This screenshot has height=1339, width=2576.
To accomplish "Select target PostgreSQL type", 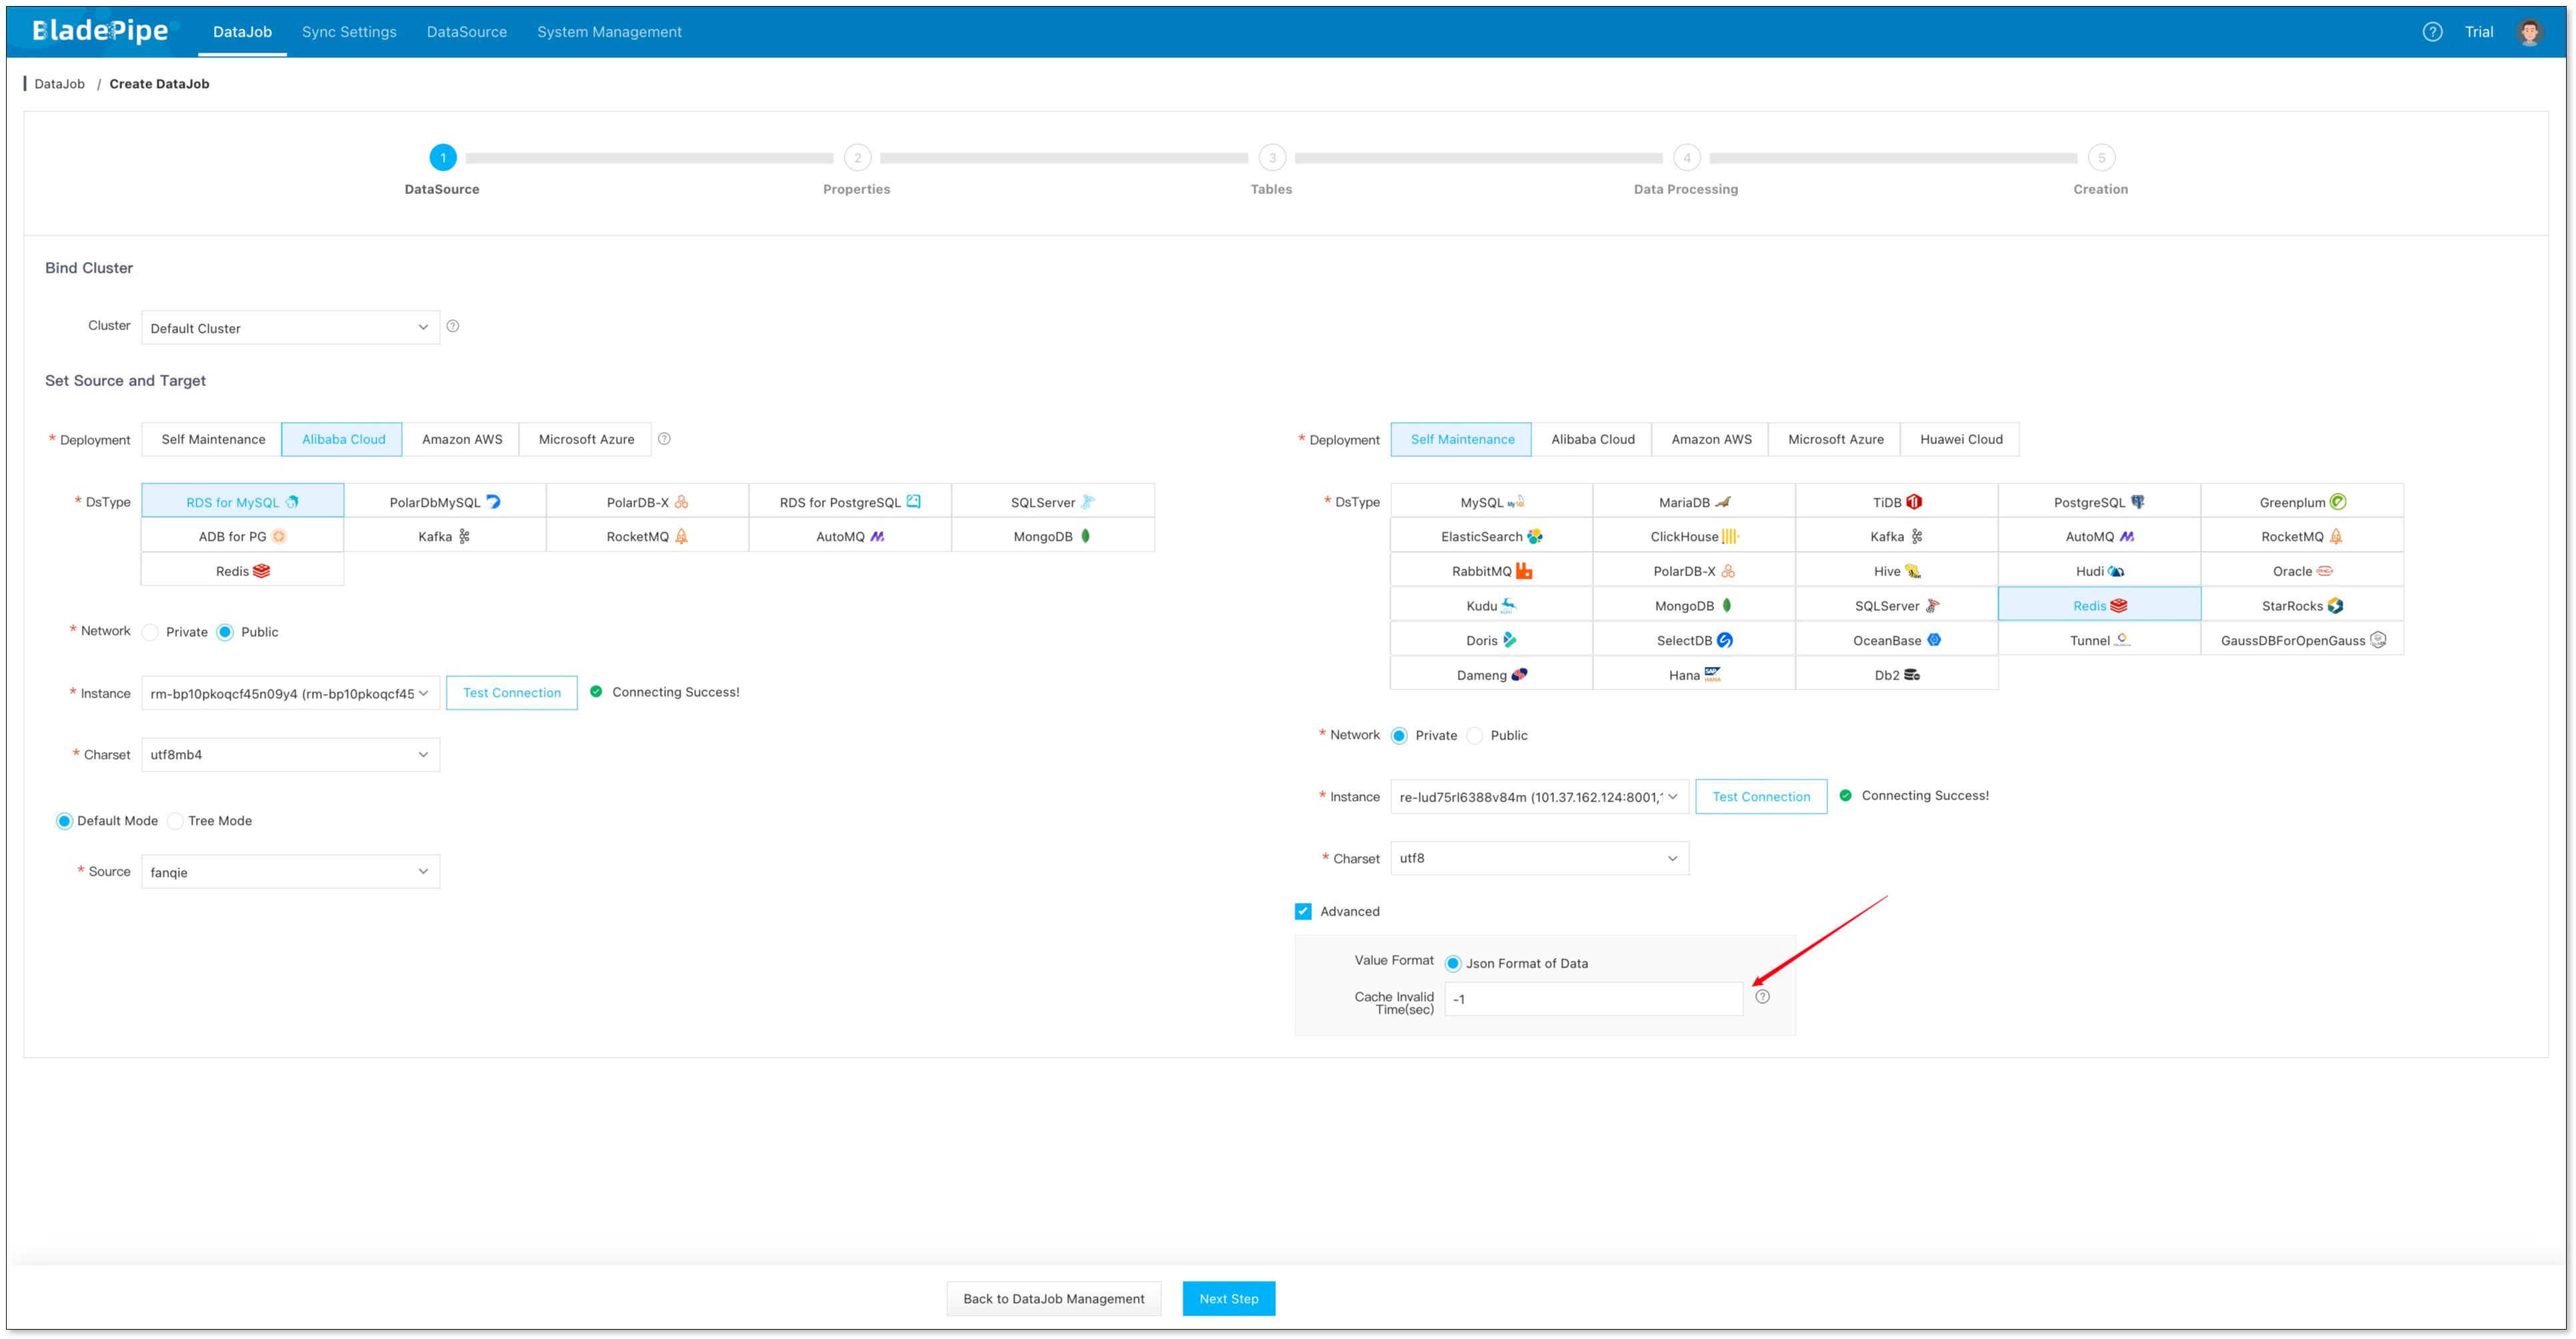I will click(2099, 502).
